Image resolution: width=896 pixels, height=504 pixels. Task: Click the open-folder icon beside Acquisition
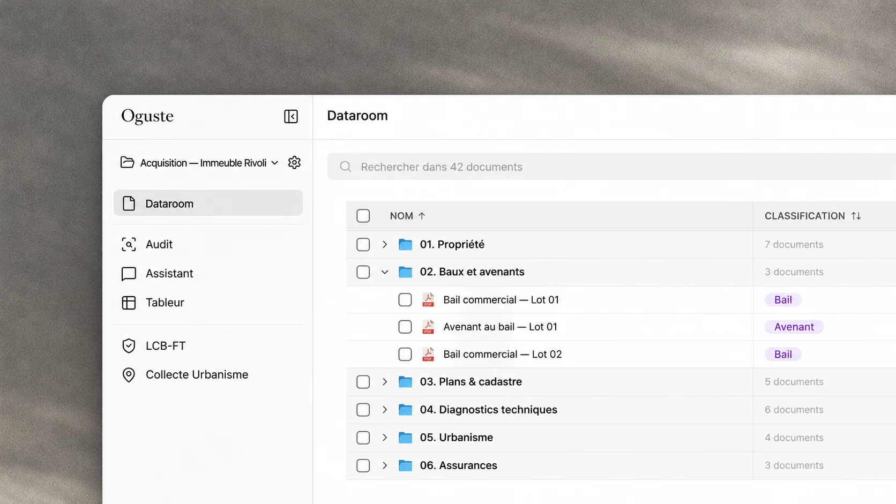128,162
